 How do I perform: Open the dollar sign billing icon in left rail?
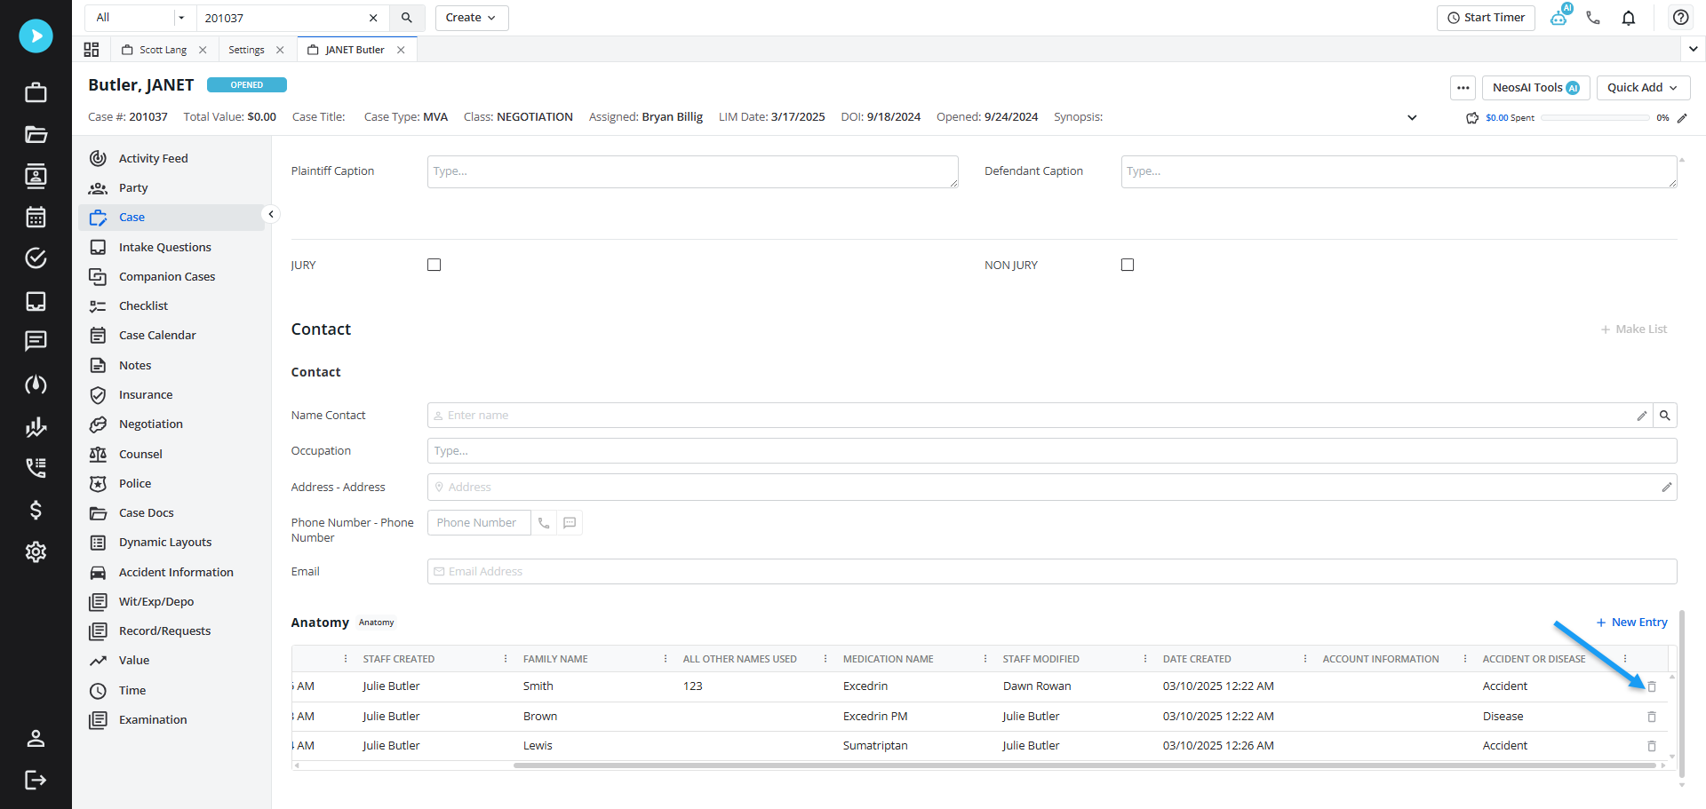tap(36, 510)
